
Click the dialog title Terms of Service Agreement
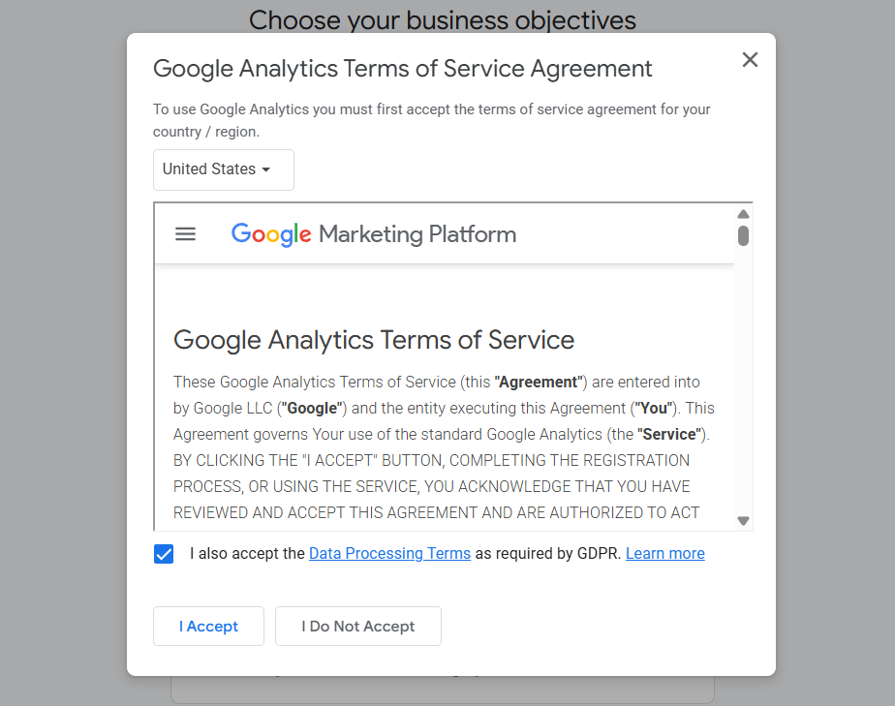402,69
